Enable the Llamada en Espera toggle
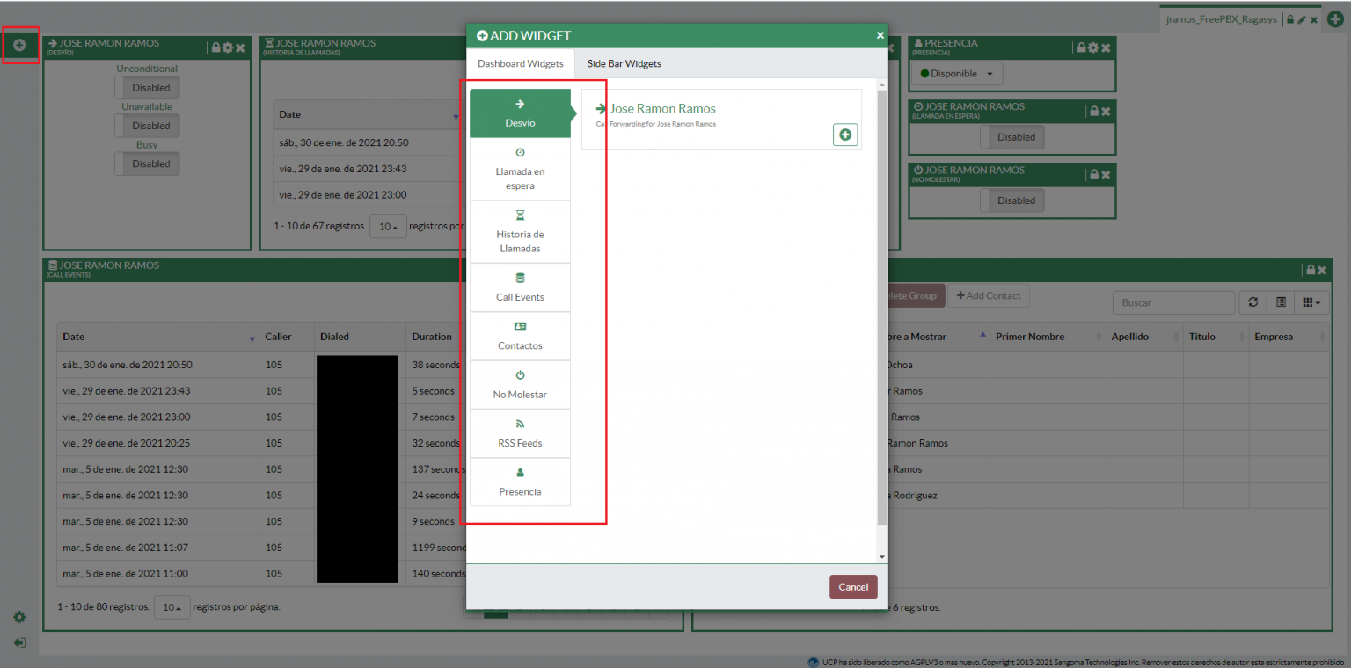 tap(1013, 136)
